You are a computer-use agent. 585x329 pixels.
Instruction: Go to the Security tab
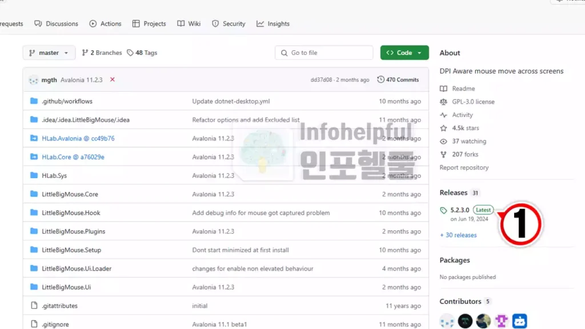(x=229, y=23)
